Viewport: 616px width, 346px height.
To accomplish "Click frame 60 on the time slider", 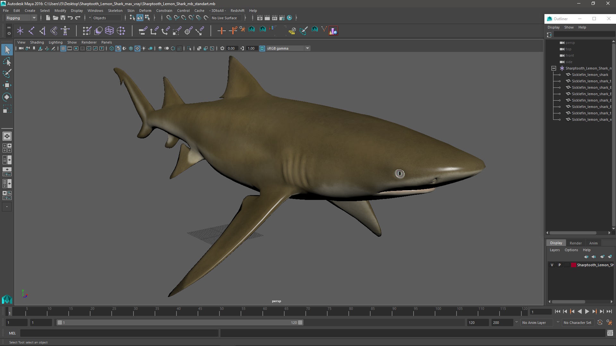I will point(265,311).
